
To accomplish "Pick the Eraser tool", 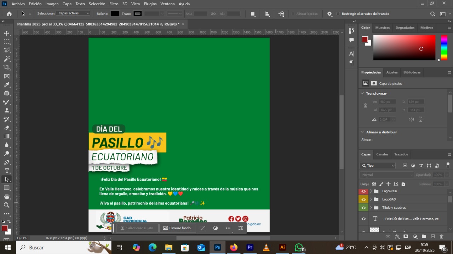I will pyautogui.click(x=7, y=128).
